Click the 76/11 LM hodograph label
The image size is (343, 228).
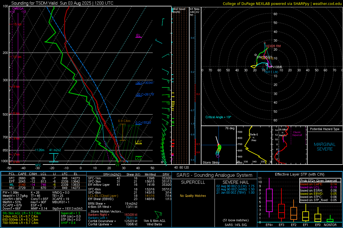tap(271, 72)
